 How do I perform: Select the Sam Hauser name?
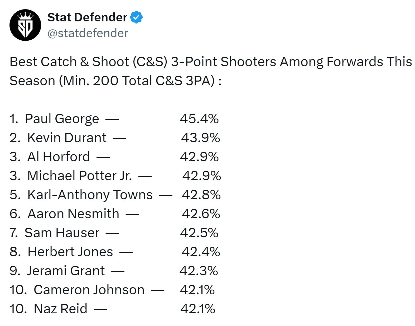click(x=62, y=233)
